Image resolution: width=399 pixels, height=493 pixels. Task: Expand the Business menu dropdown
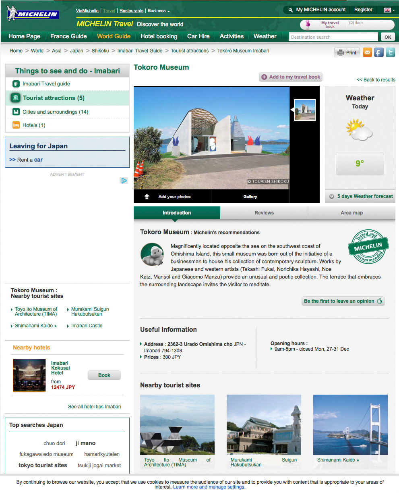coord(159,11)
